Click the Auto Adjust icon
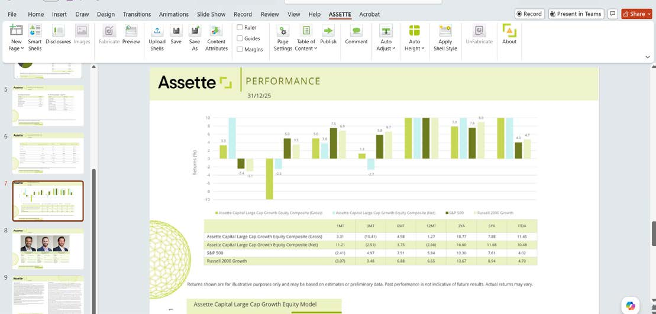Viewport: 656px width, 314px height. pyautogui.click(x=386, y=31)
